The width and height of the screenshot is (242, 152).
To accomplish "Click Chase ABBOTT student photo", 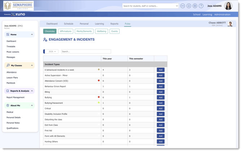I will tap(230, 24).
